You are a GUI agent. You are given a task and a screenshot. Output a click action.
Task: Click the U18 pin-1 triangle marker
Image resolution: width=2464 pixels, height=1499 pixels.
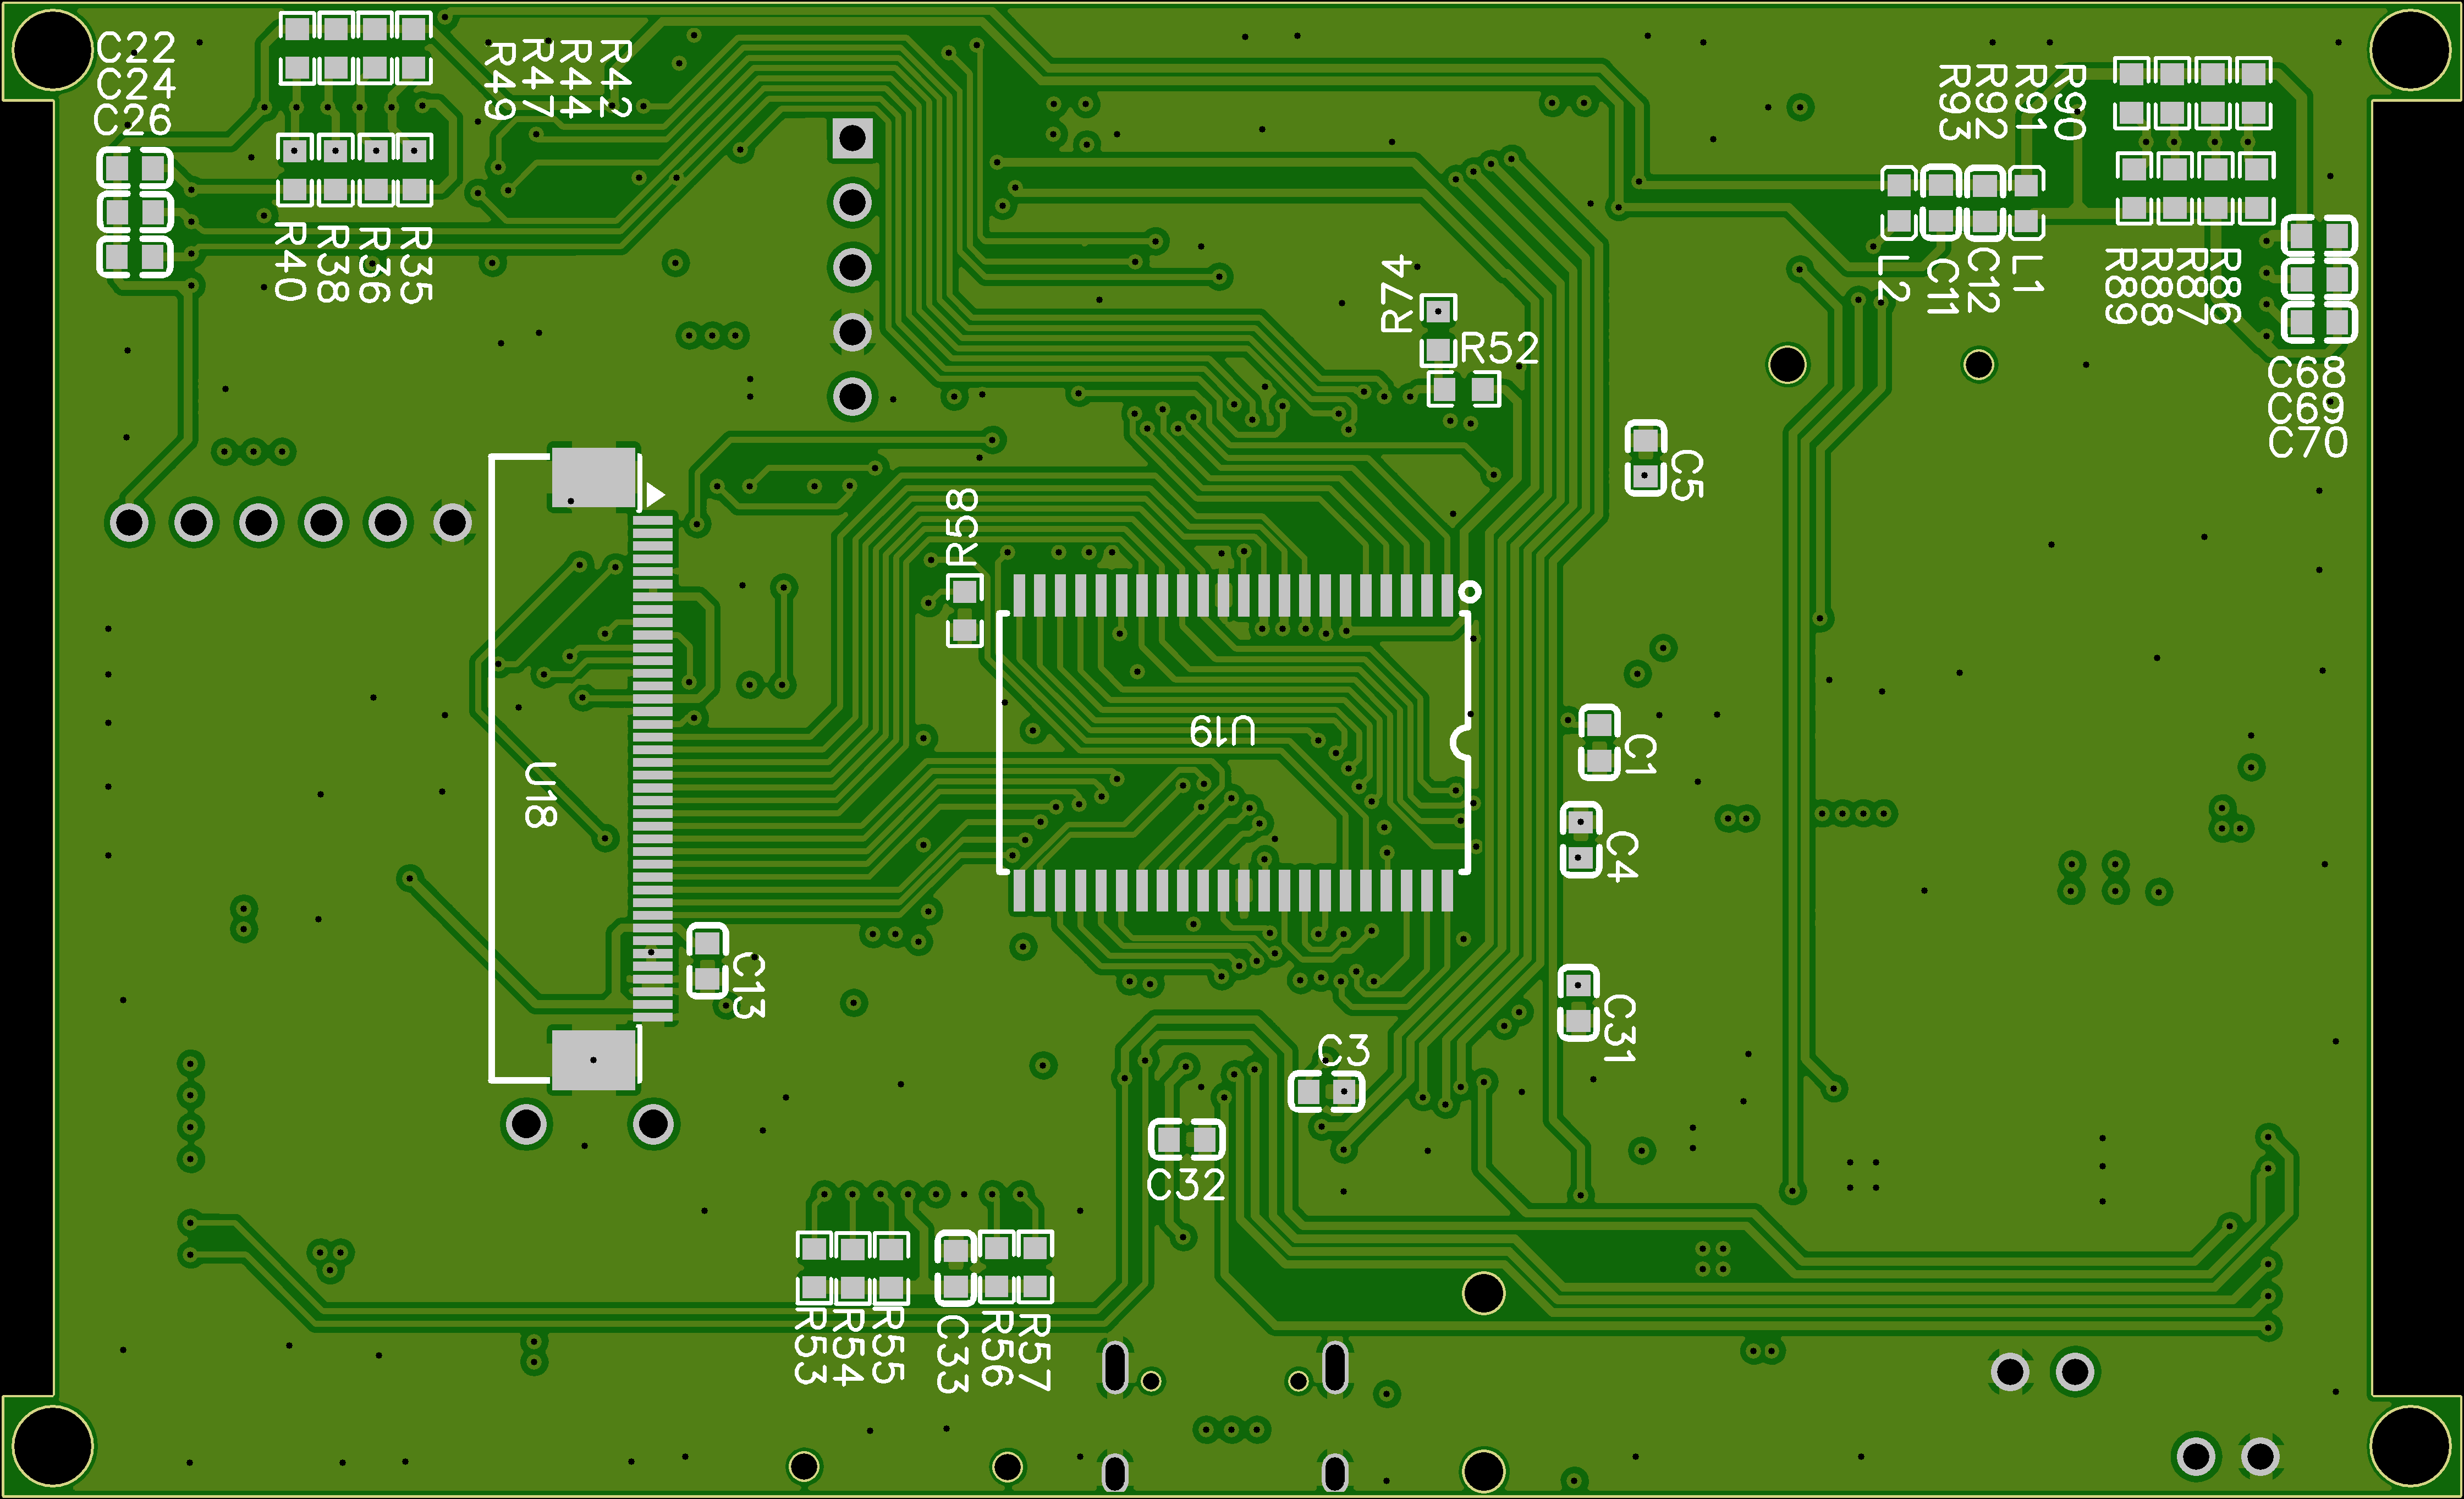(655, 495)
